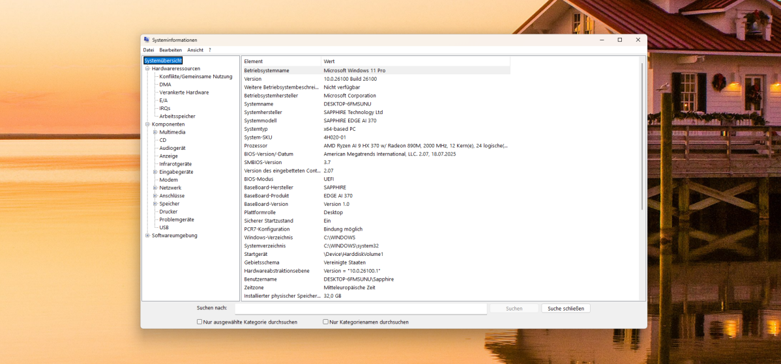Click the Suche schließen button
Image resolution: width=781 pixels, height=364 pixels.
[566, 308]
